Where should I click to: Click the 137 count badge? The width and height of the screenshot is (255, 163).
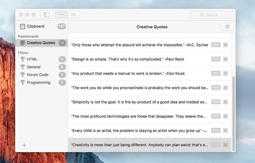click(x=61, y=26)
